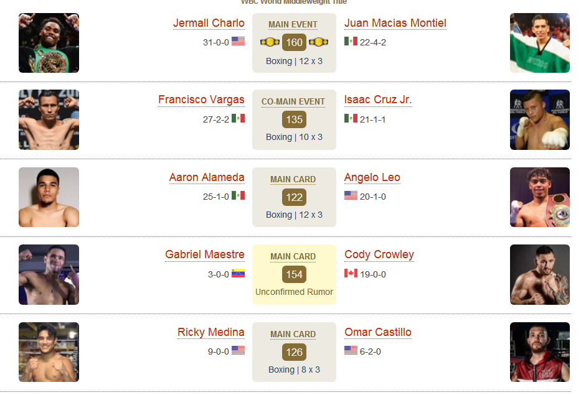586x395 pixels.
Task: Click the Venezuela flag next to Gabriel Maestre
Action: point(238,273)
